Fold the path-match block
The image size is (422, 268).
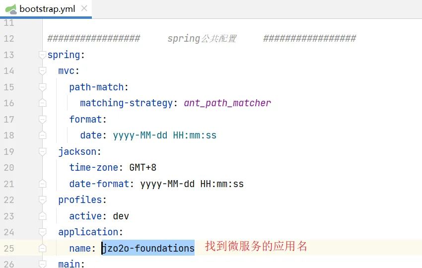(x=42, y=87)
